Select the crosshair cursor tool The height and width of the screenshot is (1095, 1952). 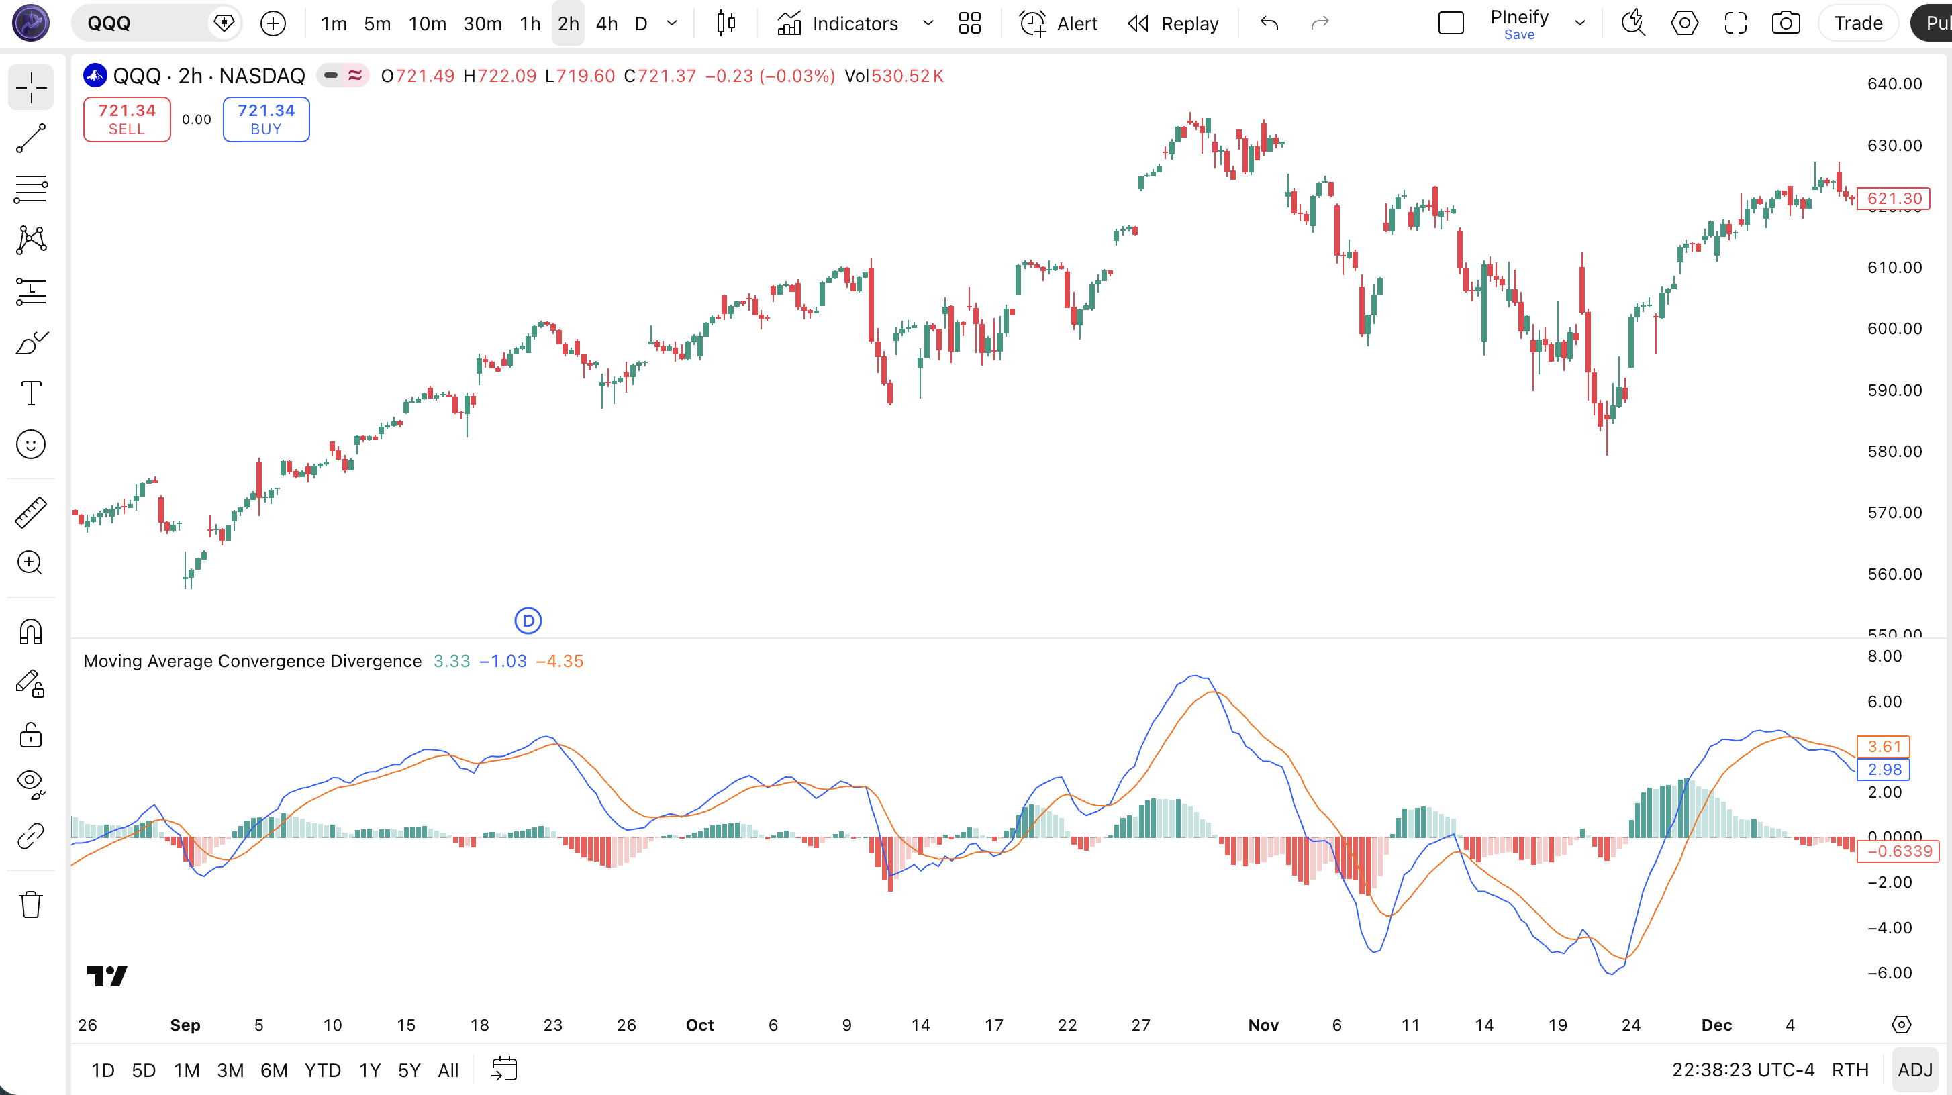pyautogui.click(x=31, y=87)
